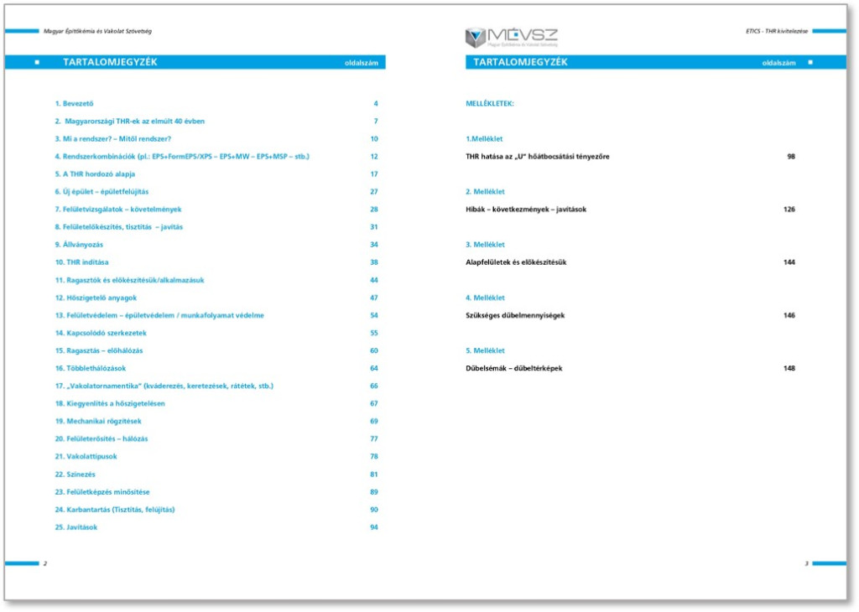
Task: Select '16. Többlethálózások' entry
Action: pyautogui.click(x=91, y=368)
